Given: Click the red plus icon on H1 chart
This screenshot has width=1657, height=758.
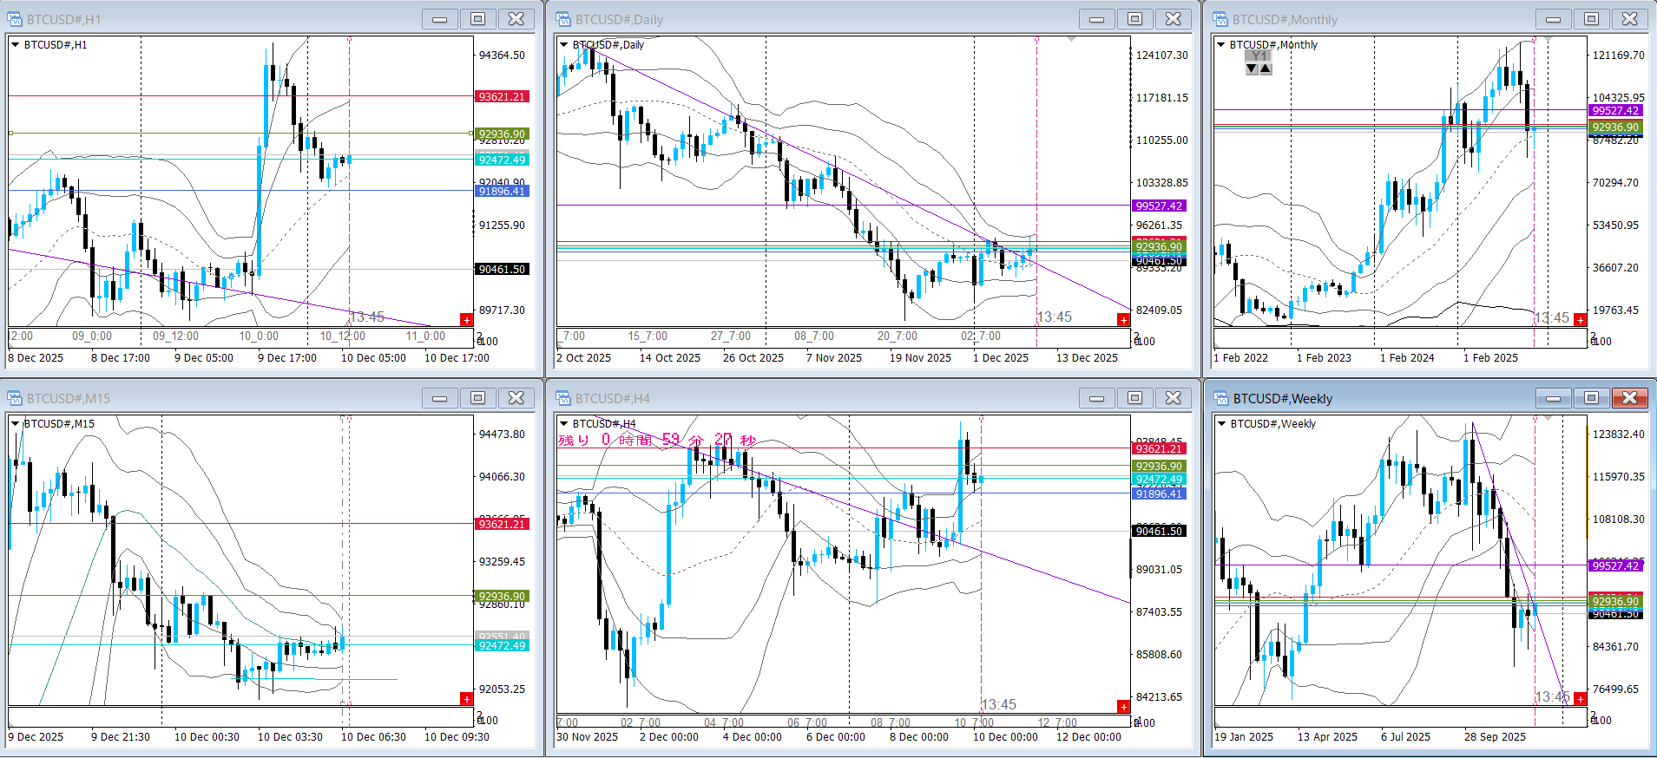Looking at the screenshot, I should 466,320.
